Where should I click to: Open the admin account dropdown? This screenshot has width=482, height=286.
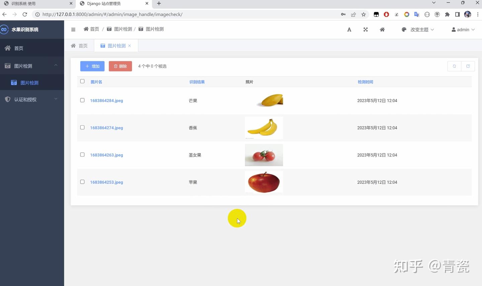coord(463,29)
